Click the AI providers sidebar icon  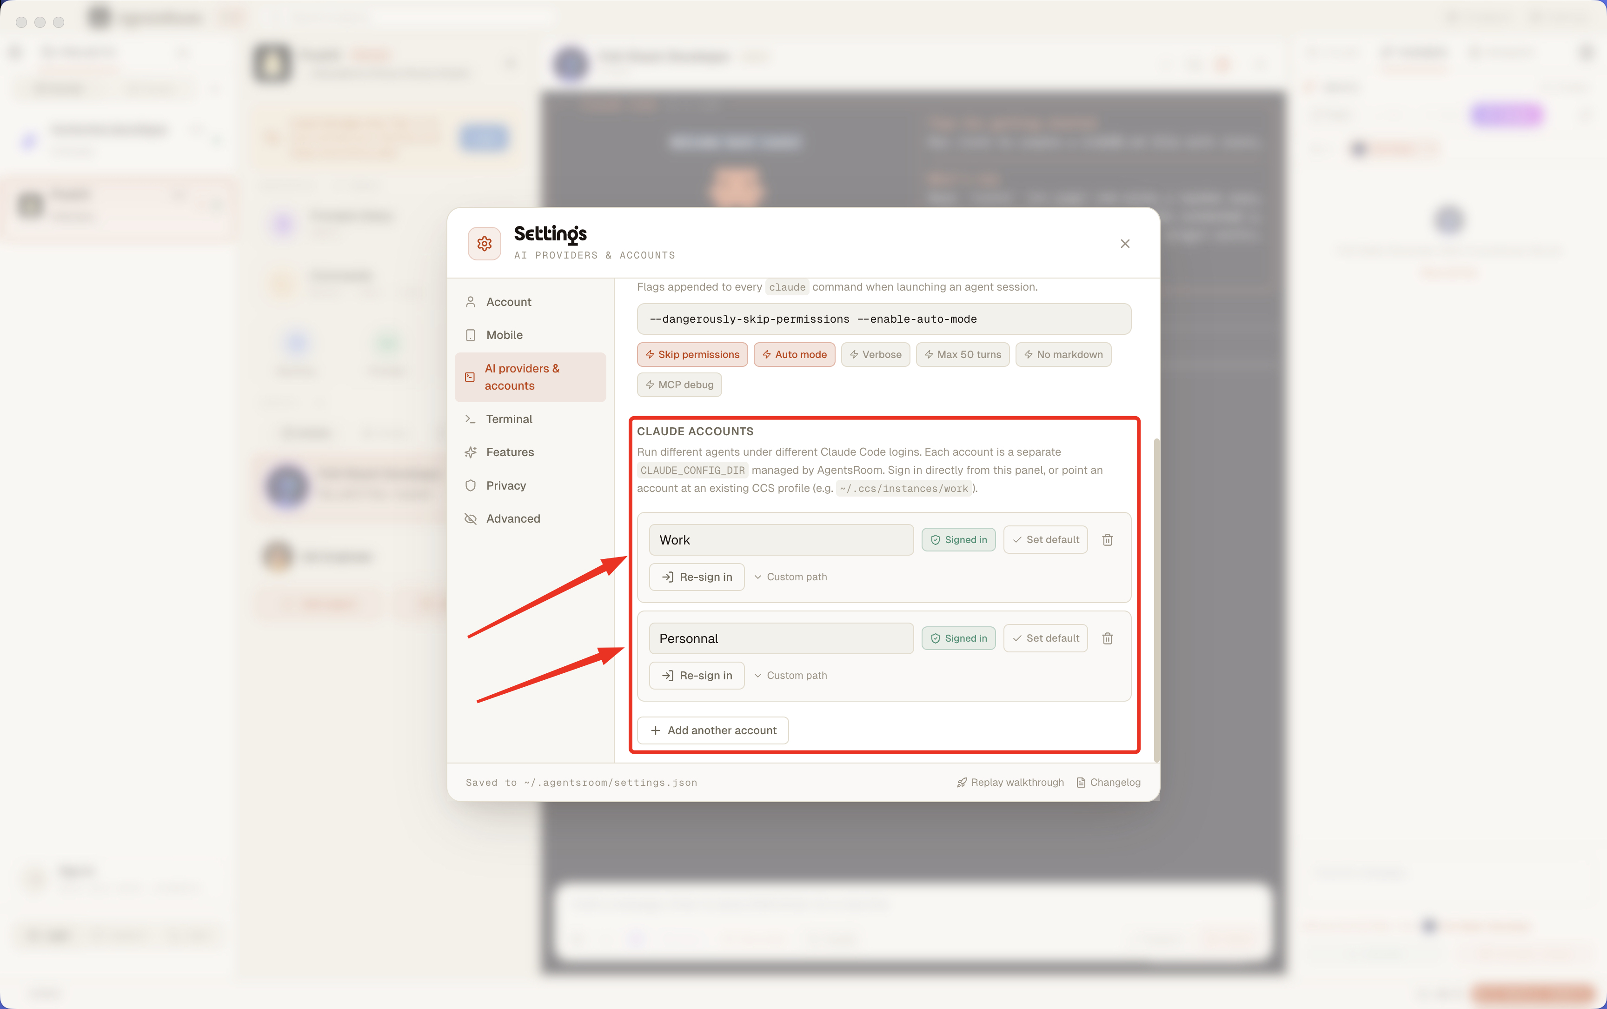(470, 377)
